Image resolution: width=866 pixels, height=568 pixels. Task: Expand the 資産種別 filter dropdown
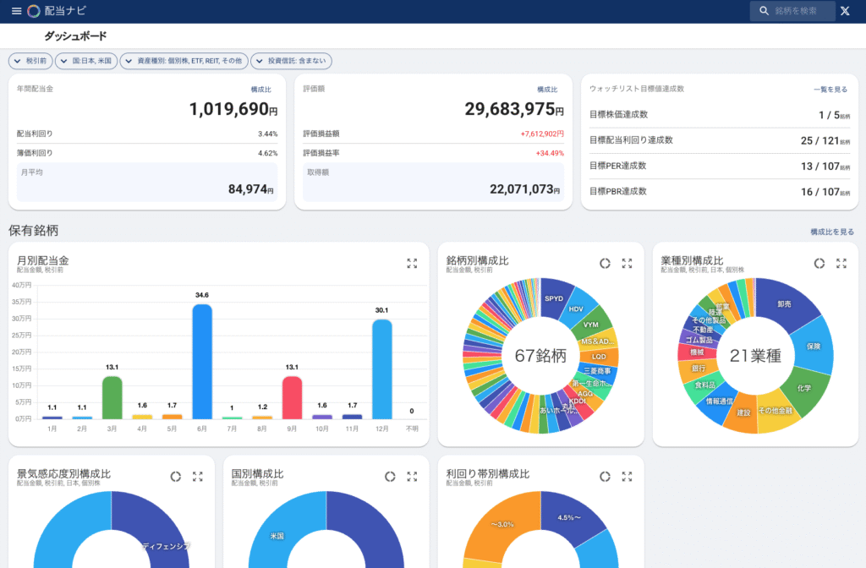183,61
